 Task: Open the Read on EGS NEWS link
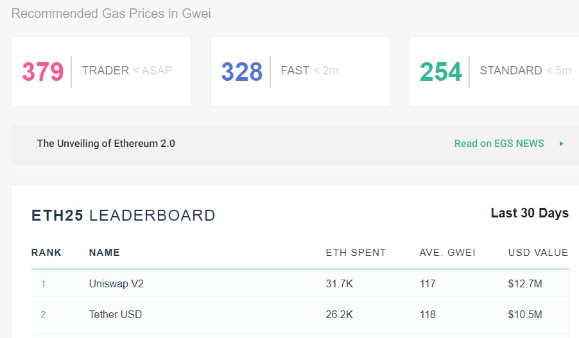499,144
